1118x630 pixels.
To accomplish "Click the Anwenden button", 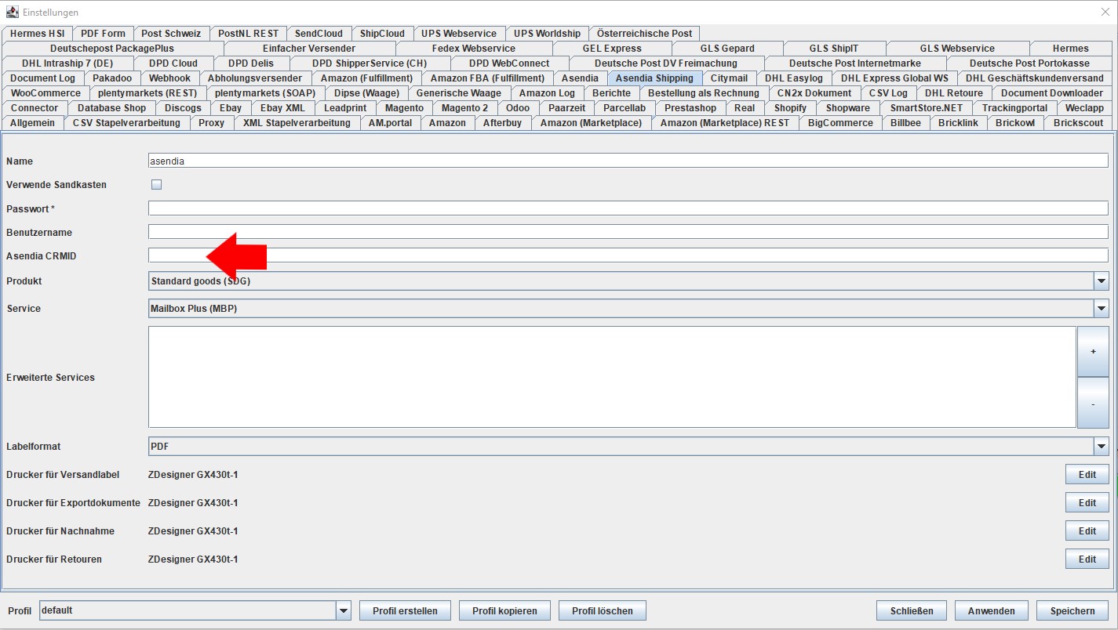I will [x=992, y=611].
